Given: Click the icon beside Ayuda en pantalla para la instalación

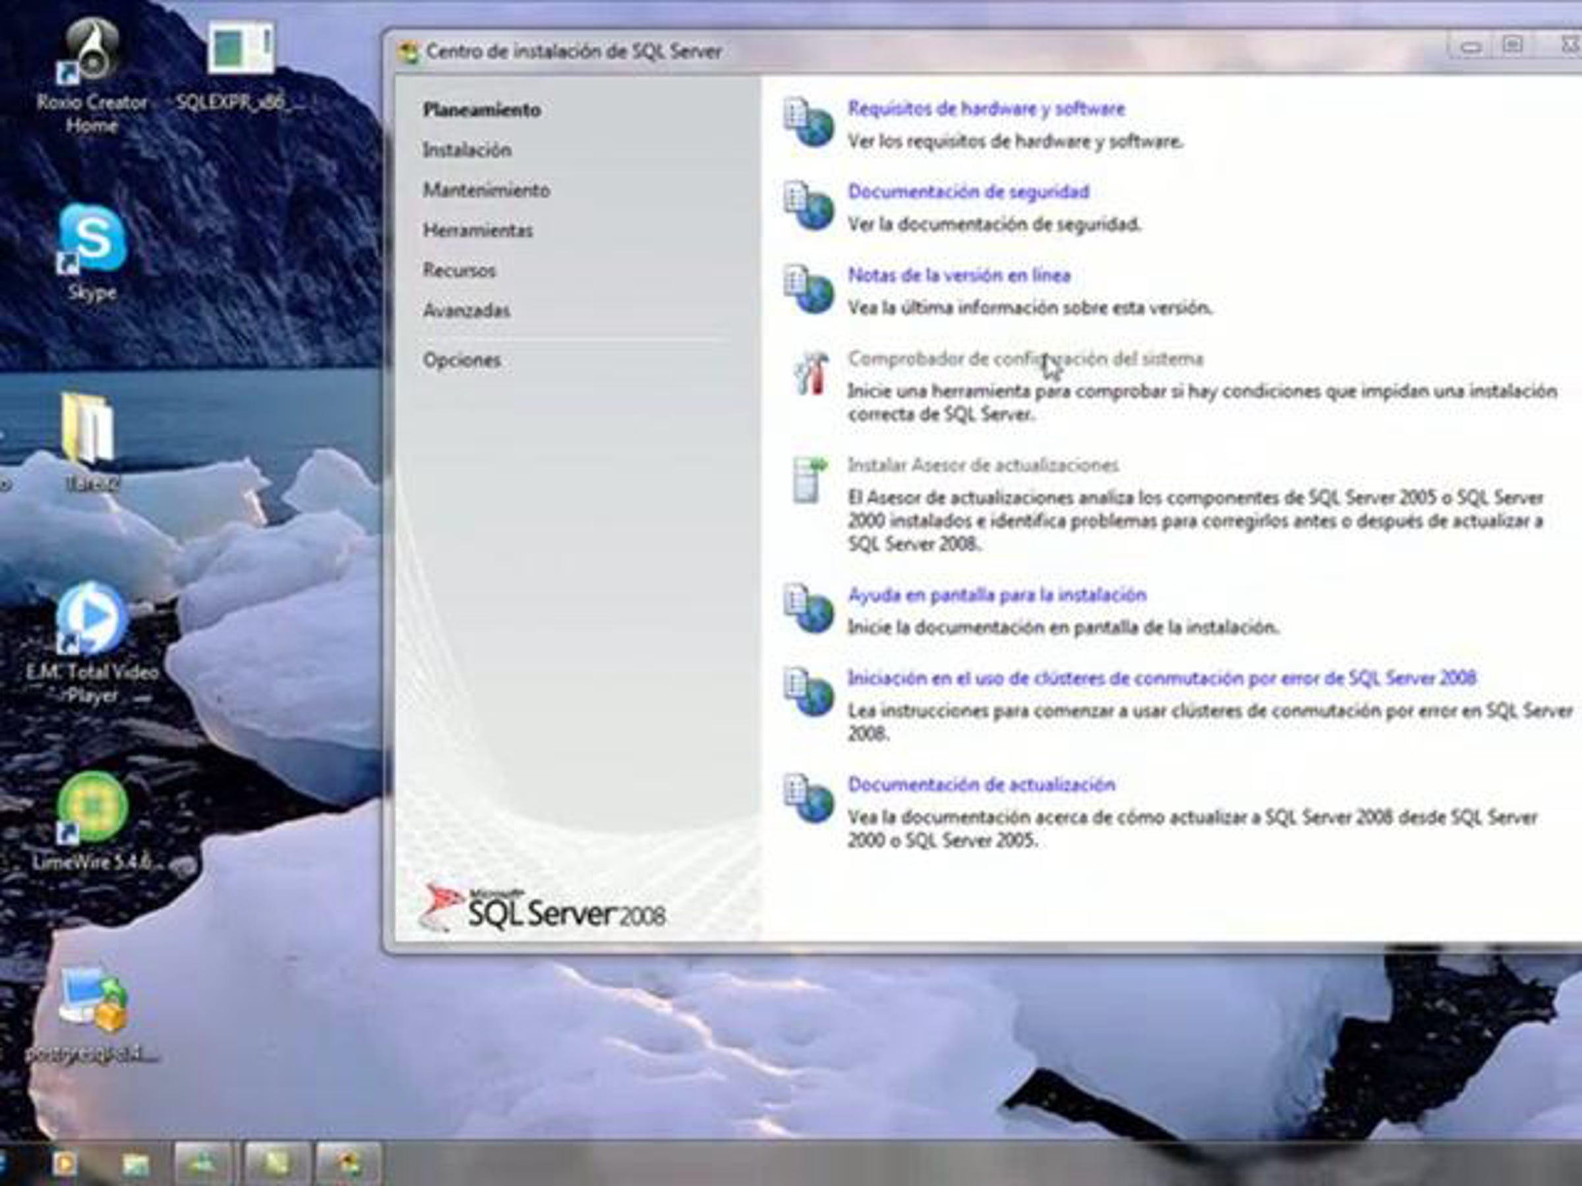Looking at the screenshot, I should coord(808,608).
